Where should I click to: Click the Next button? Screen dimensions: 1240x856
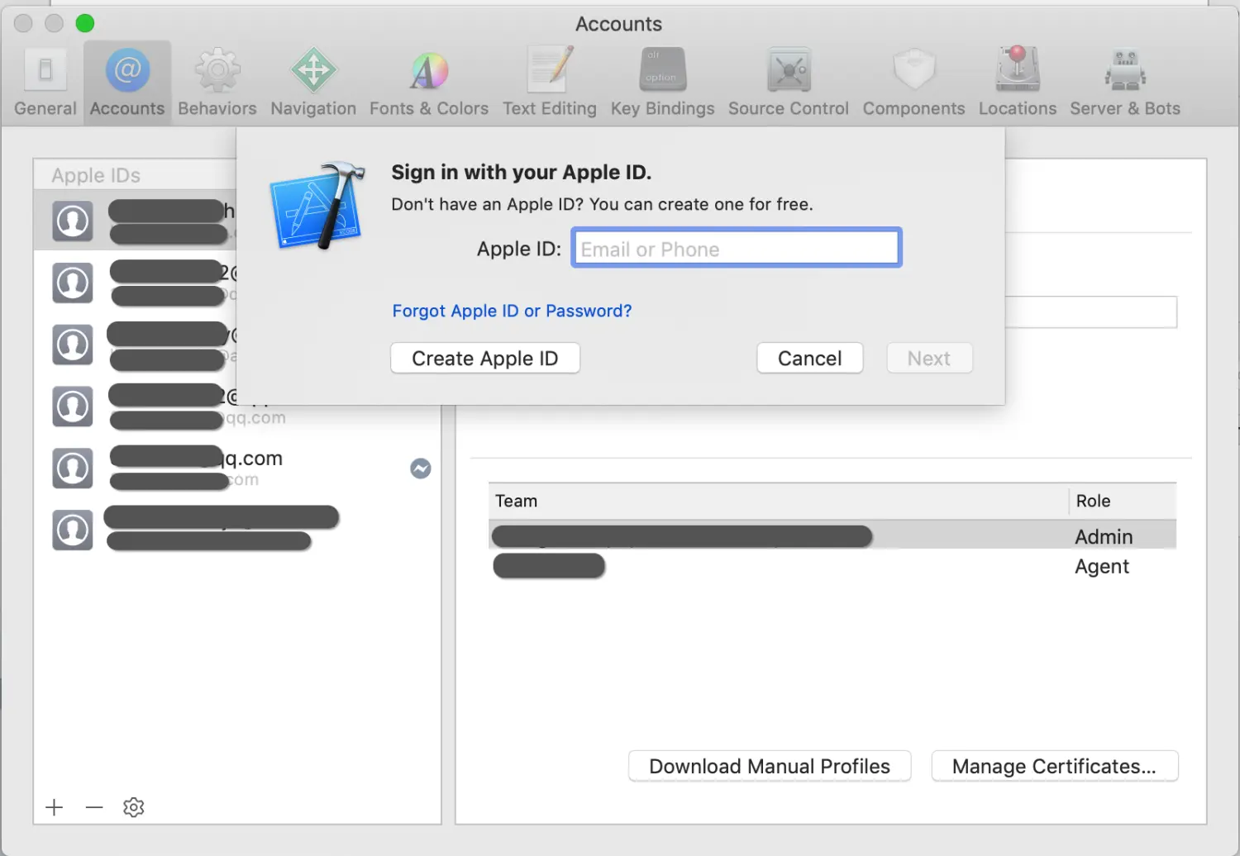tap(929, 359)
